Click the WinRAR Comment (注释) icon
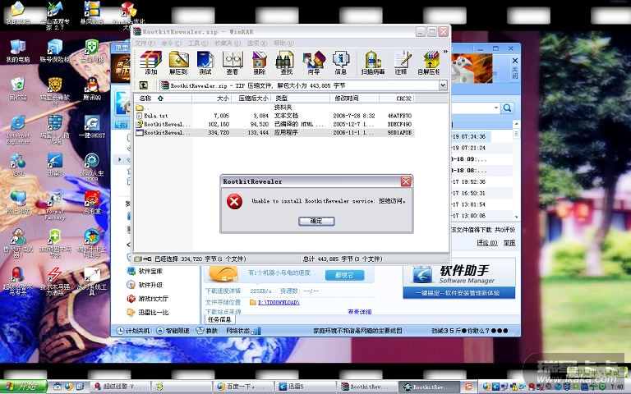Viewport: 631px width, 394px height. pos(401,63)
